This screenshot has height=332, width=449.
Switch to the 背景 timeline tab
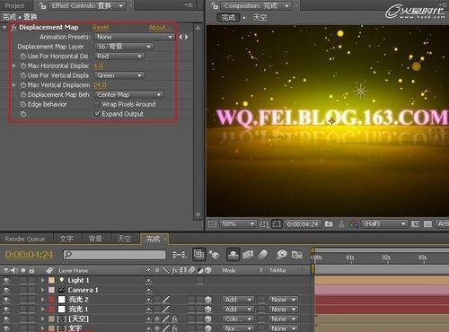click(x=95, y=239)
